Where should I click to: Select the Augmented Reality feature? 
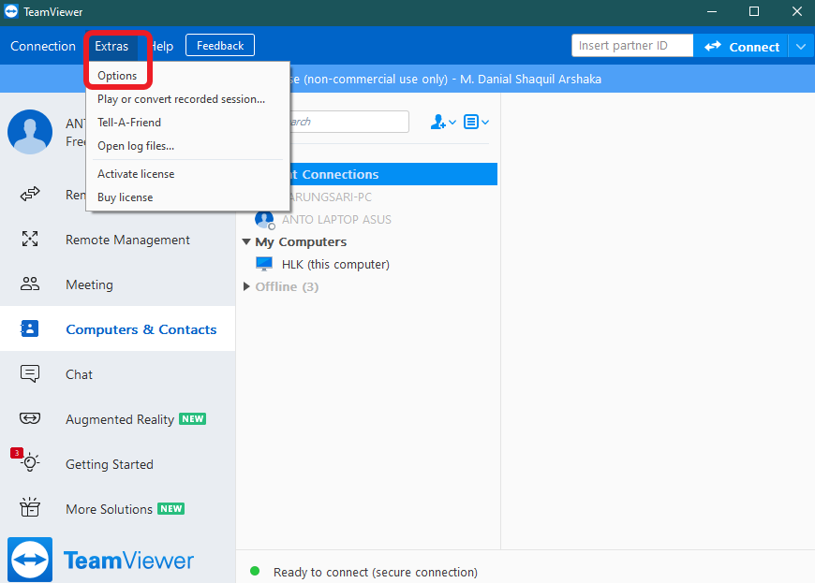tap(29, 418)
